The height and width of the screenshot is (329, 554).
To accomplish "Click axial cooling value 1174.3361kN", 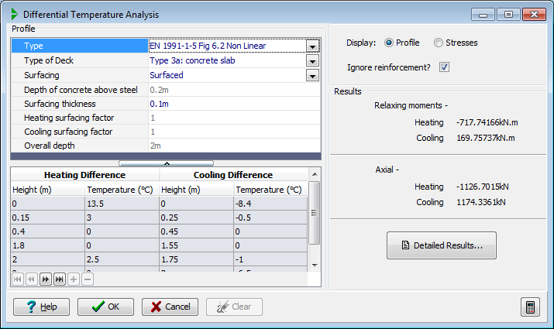I will [x=481, y=202].
